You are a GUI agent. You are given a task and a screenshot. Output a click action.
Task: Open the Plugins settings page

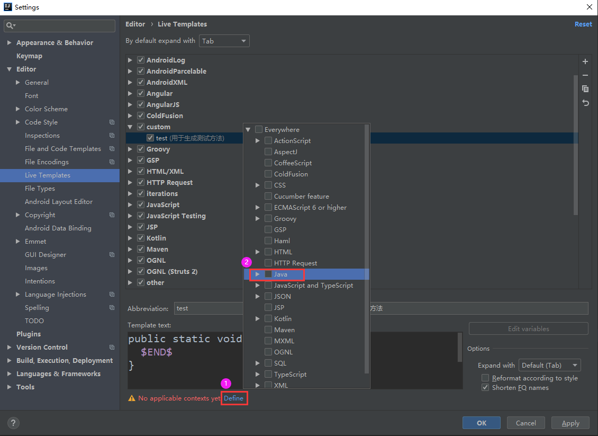pos(29,334)
